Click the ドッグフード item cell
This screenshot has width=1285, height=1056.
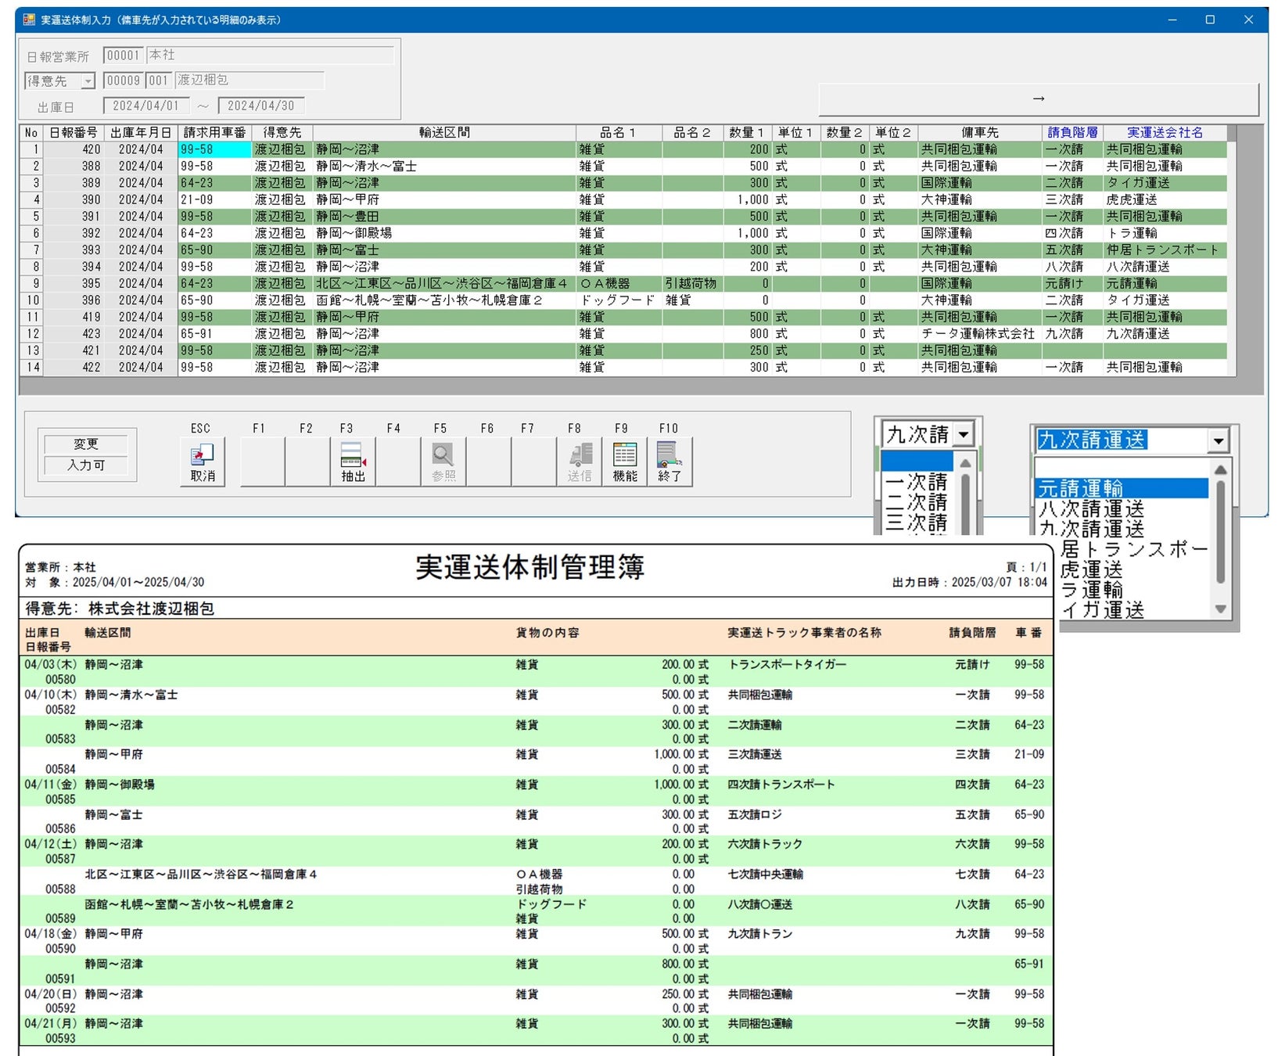(x=619, y=300)
